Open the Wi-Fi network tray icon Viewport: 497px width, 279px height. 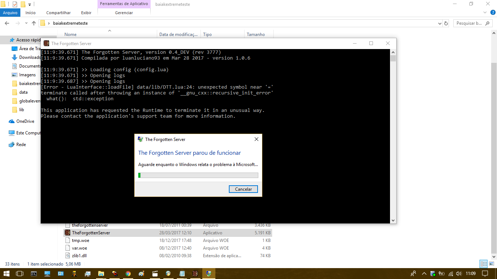point(451,274)
